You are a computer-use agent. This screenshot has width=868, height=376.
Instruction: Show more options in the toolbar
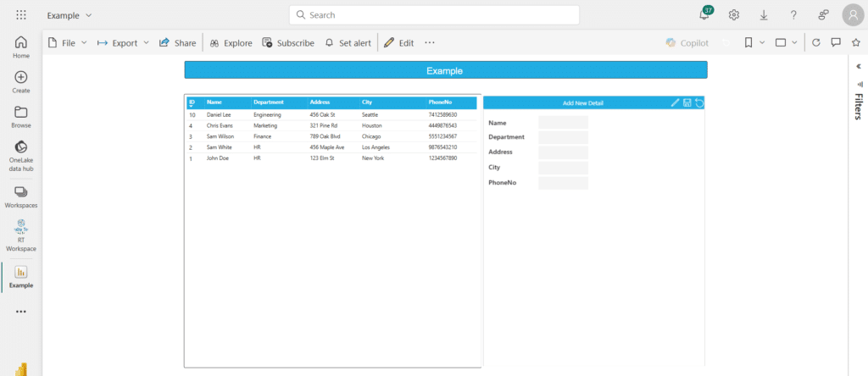pyautogui.click(x=430, y=42)
